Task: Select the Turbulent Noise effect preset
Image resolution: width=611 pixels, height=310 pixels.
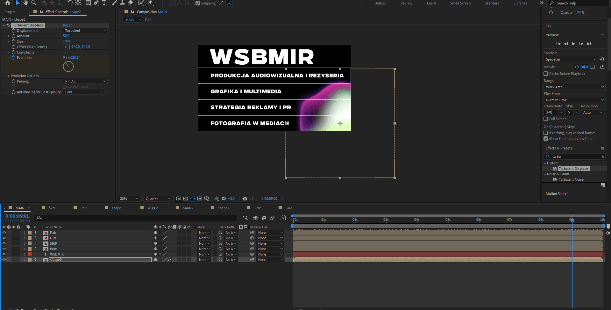Action: (571, 179)
